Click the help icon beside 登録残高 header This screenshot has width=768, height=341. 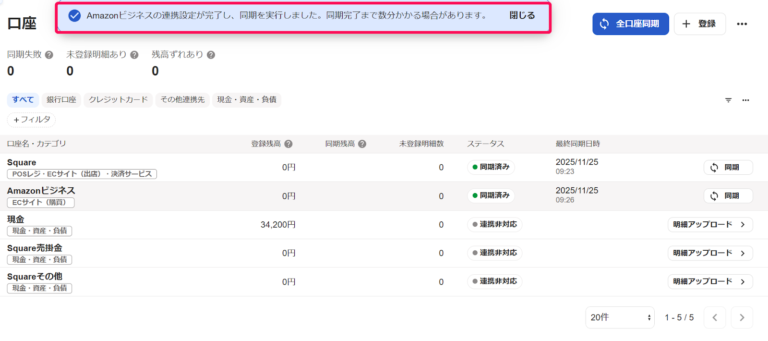click(288, 144)
